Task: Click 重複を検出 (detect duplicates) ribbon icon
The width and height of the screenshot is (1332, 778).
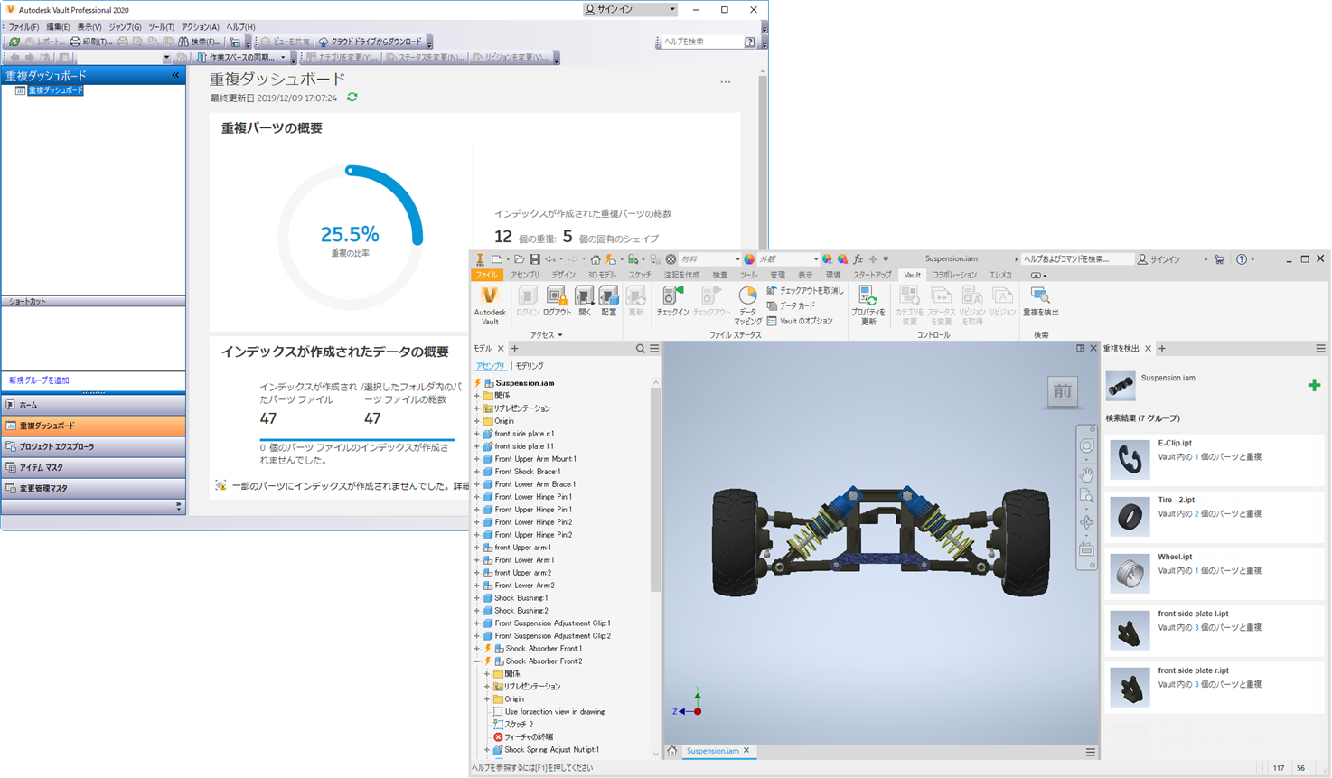Action: coord(1040,301)
